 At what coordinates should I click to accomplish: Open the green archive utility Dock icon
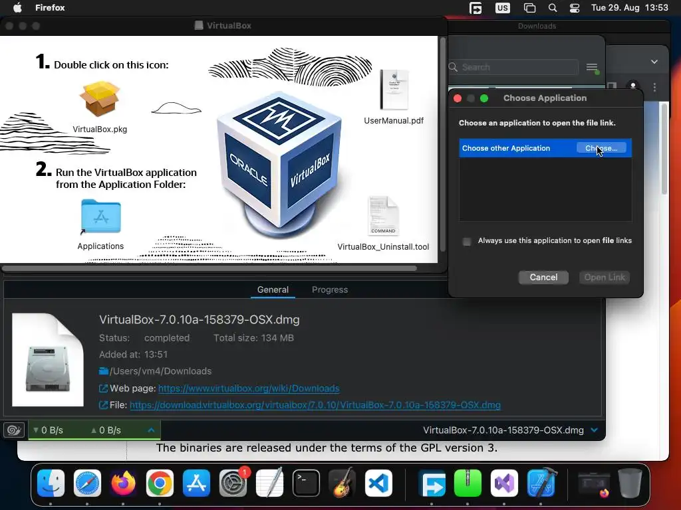468,483
